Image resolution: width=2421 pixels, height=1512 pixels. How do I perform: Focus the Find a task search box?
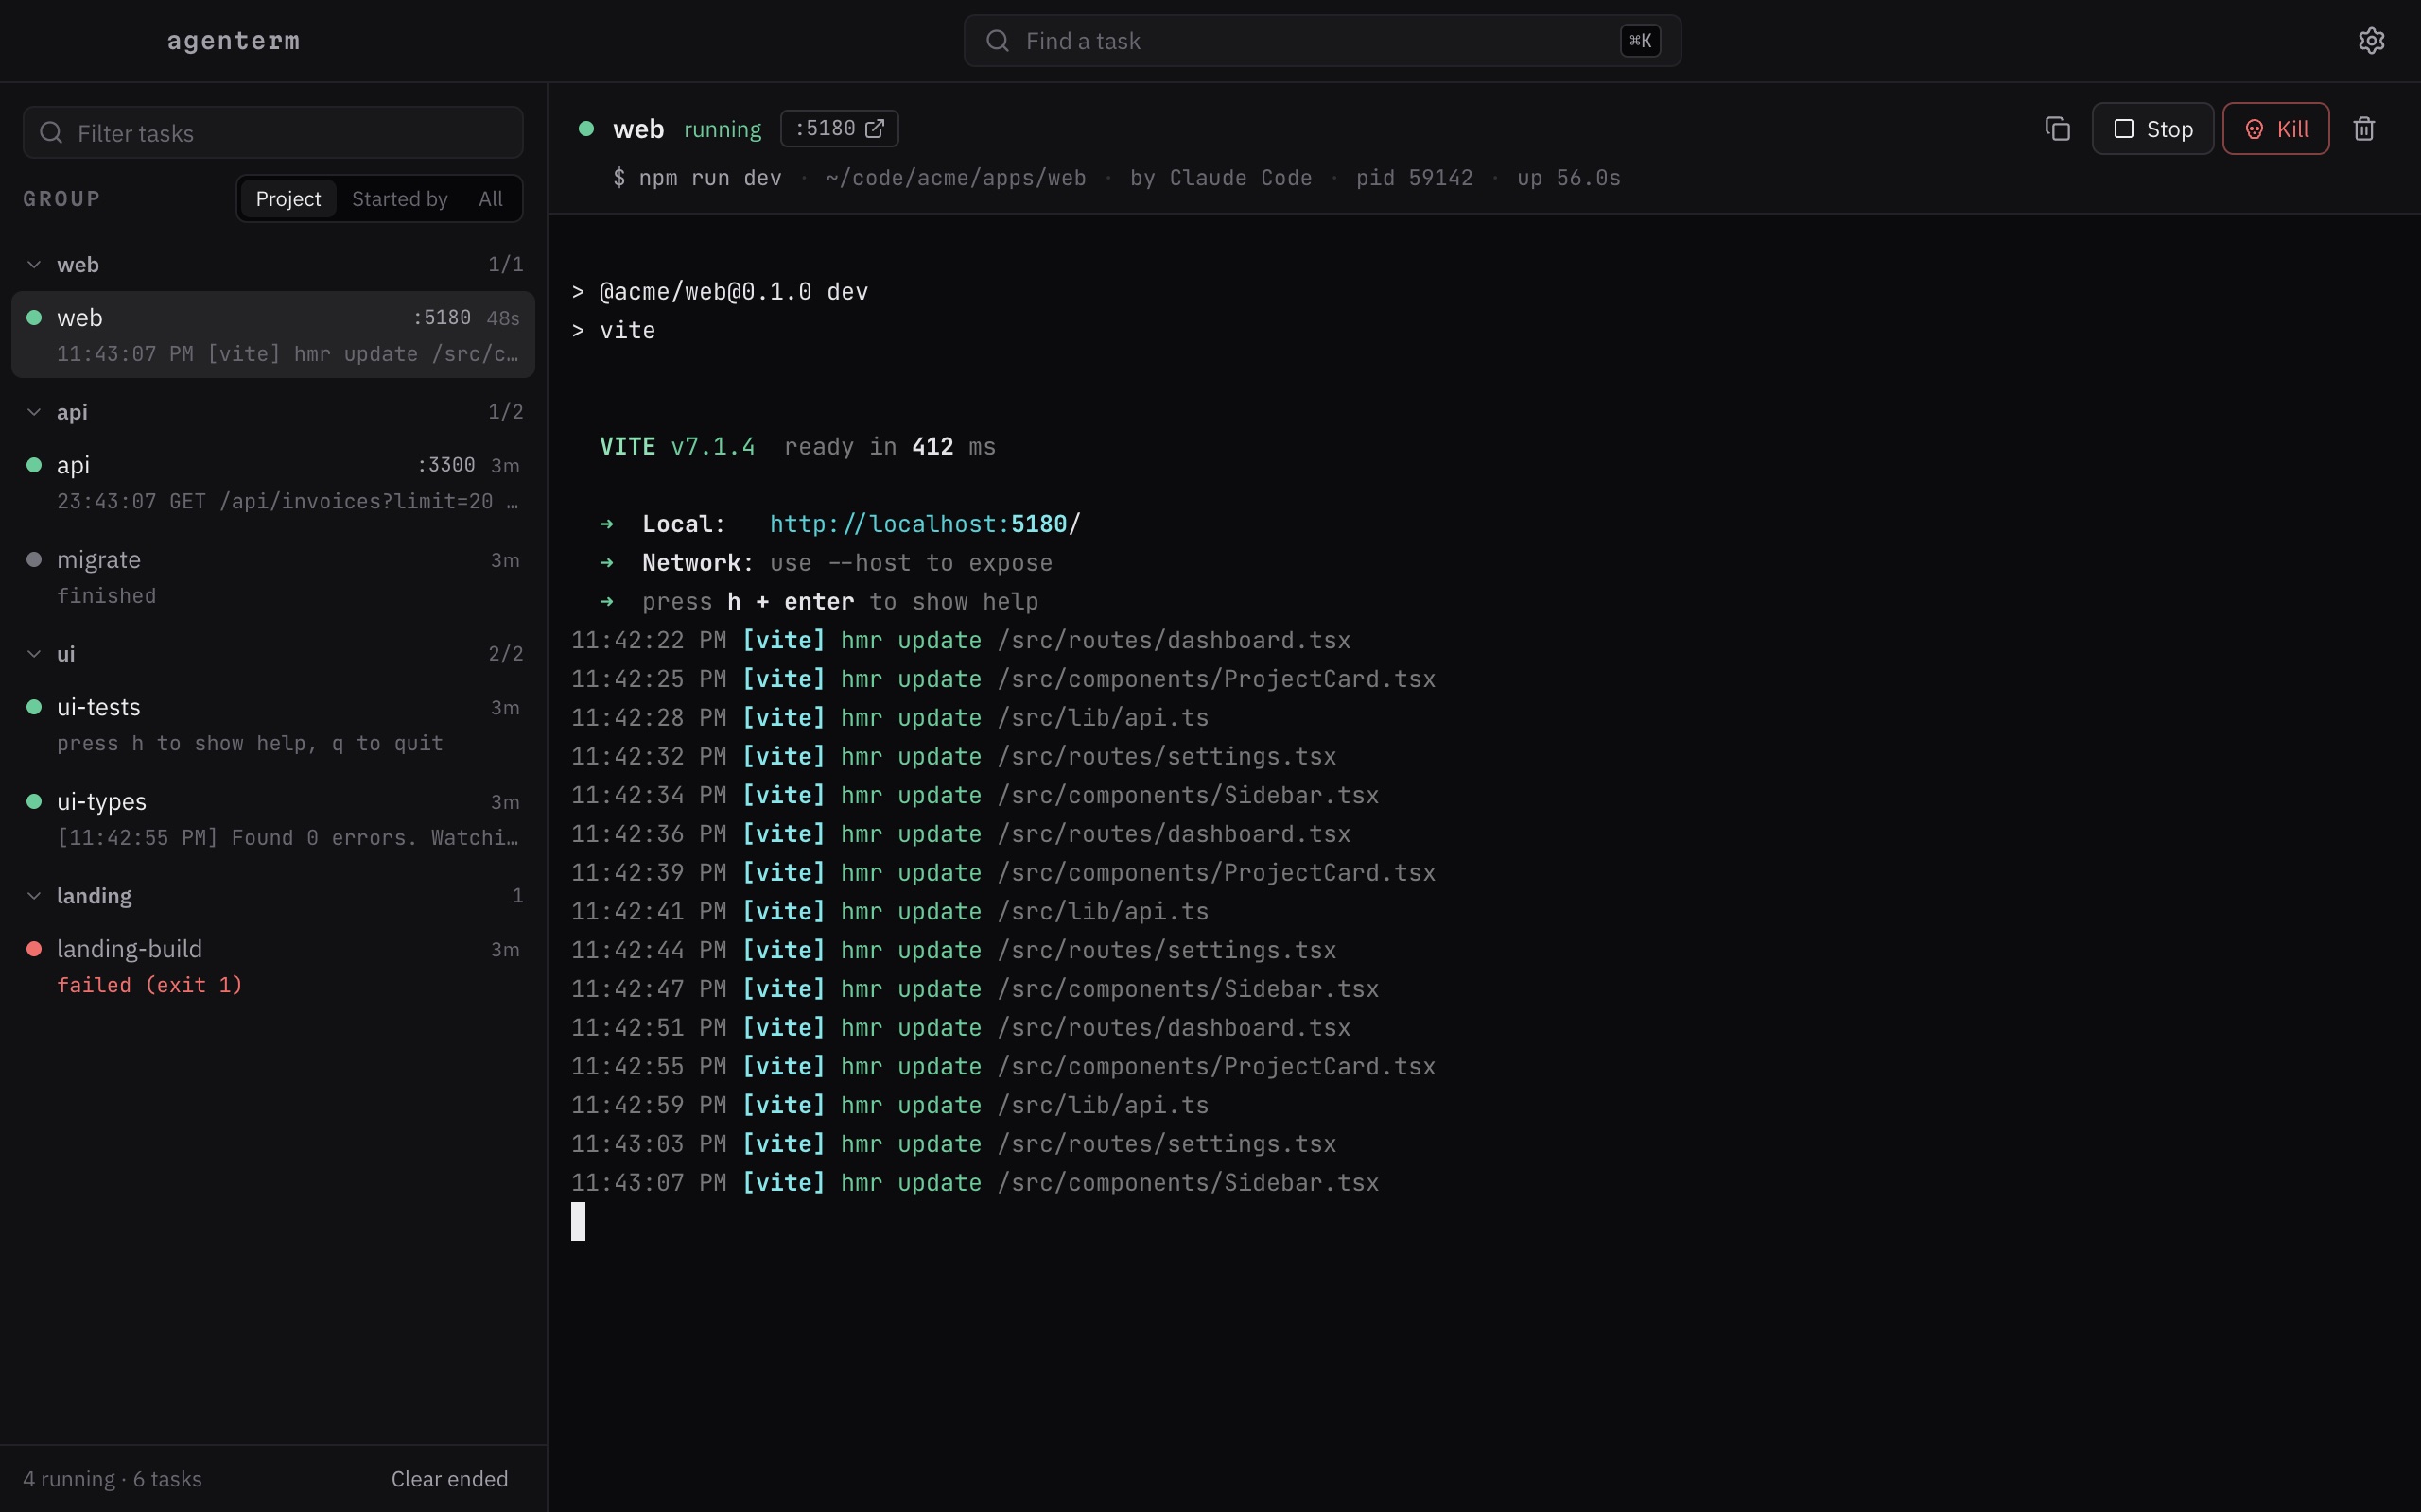click(1321, 41)
